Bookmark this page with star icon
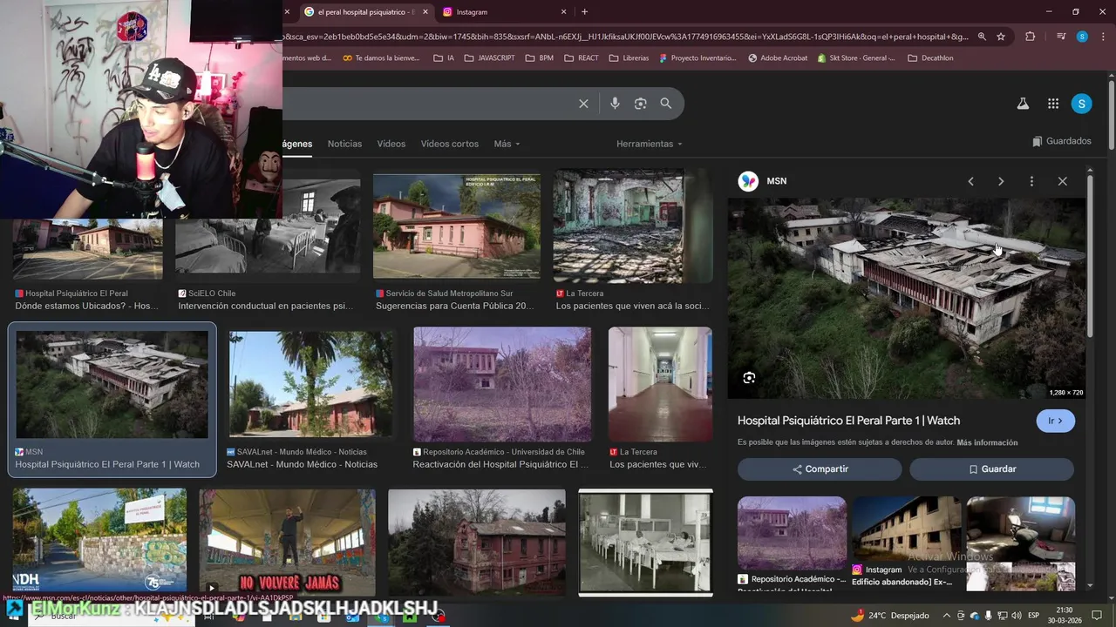 click(x=1001, y=37)
